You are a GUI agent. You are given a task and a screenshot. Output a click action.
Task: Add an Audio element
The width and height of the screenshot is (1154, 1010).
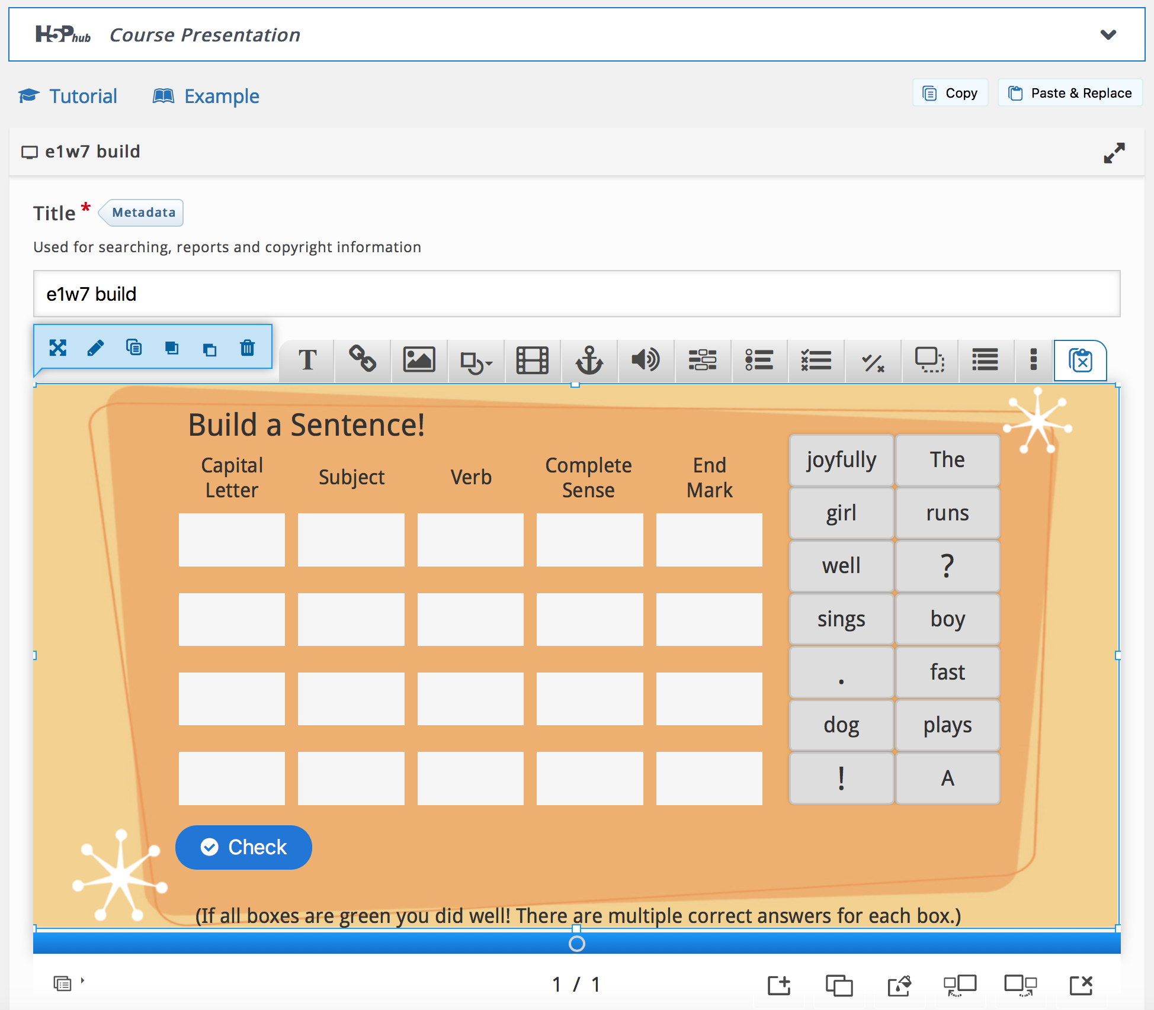[x=646, y=360]
